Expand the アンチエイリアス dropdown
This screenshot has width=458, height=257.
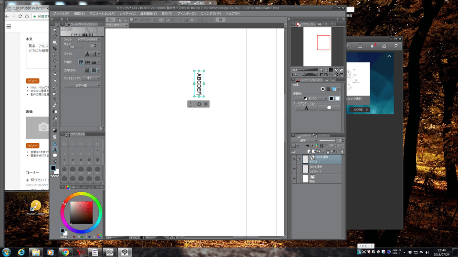point(91,78)
